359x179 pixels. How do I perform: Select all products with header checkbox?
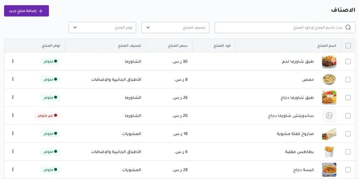(348, 46)
